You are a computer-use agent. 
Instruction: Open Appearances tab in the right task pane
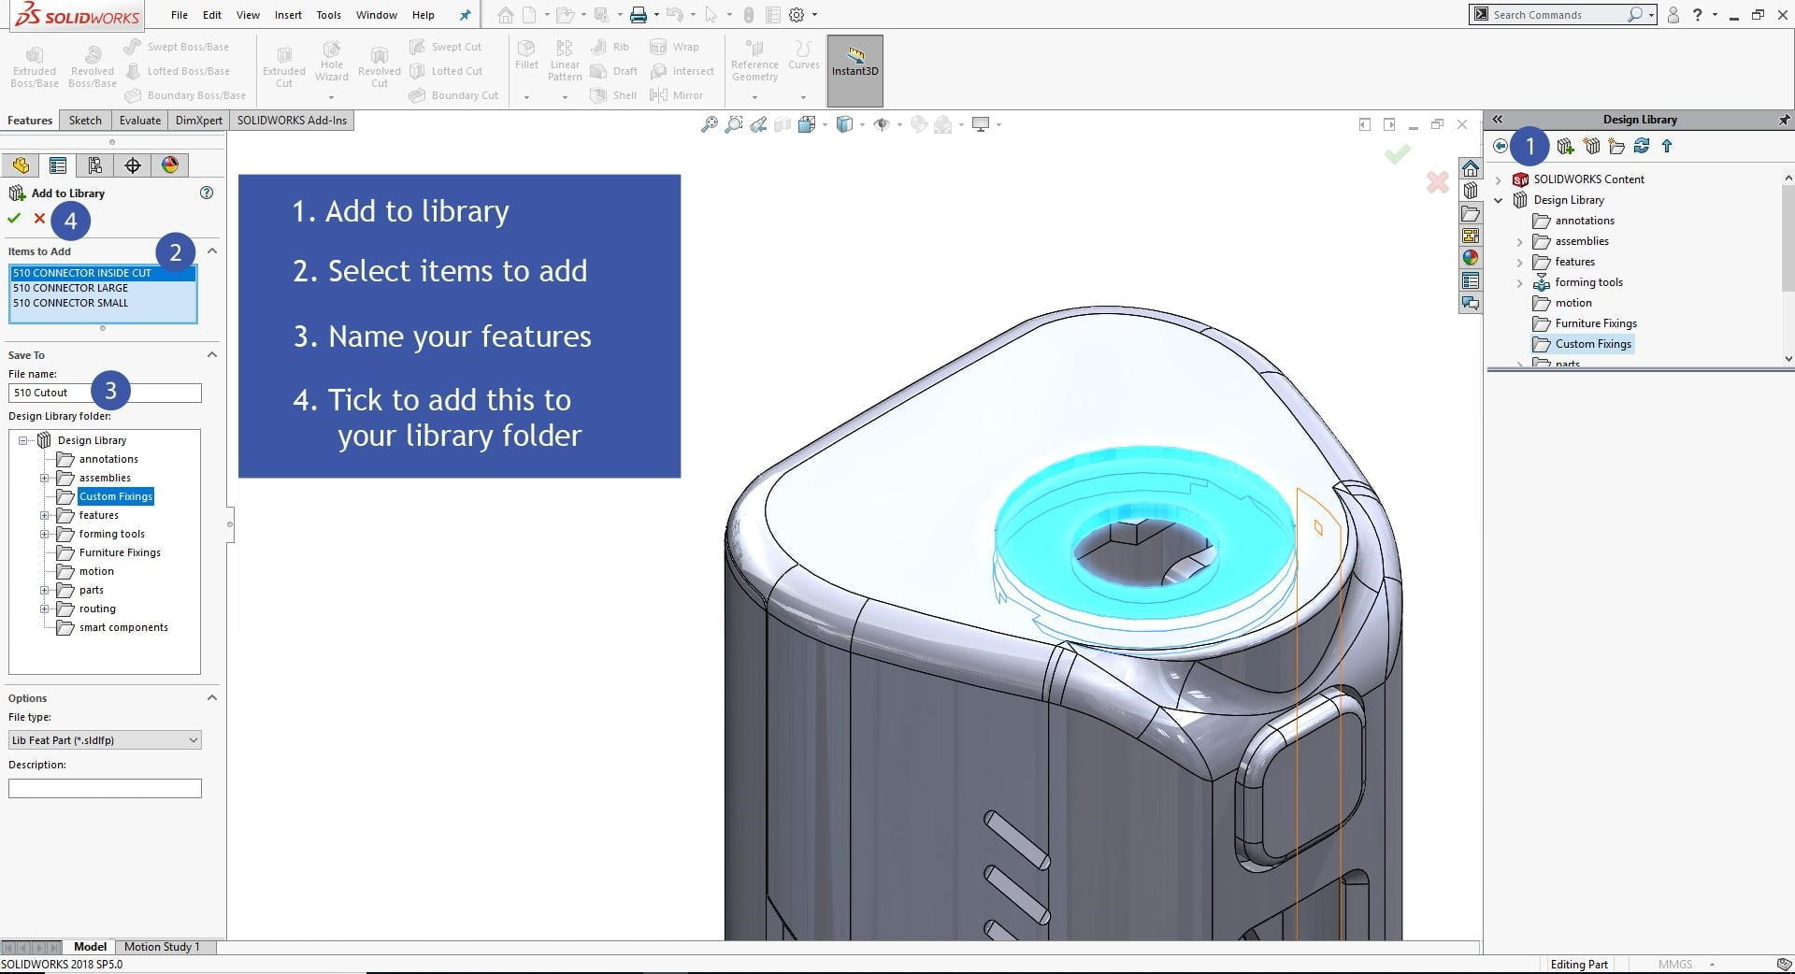tap(1471, 258)
